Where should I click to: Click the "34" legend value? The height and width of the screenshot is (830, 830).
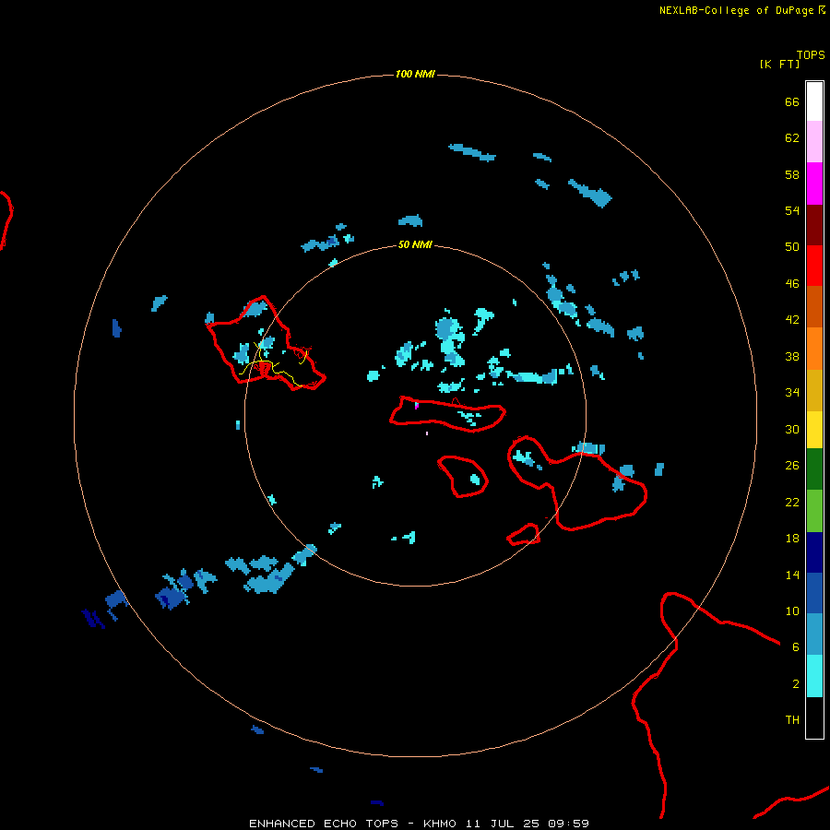[792, 392]
